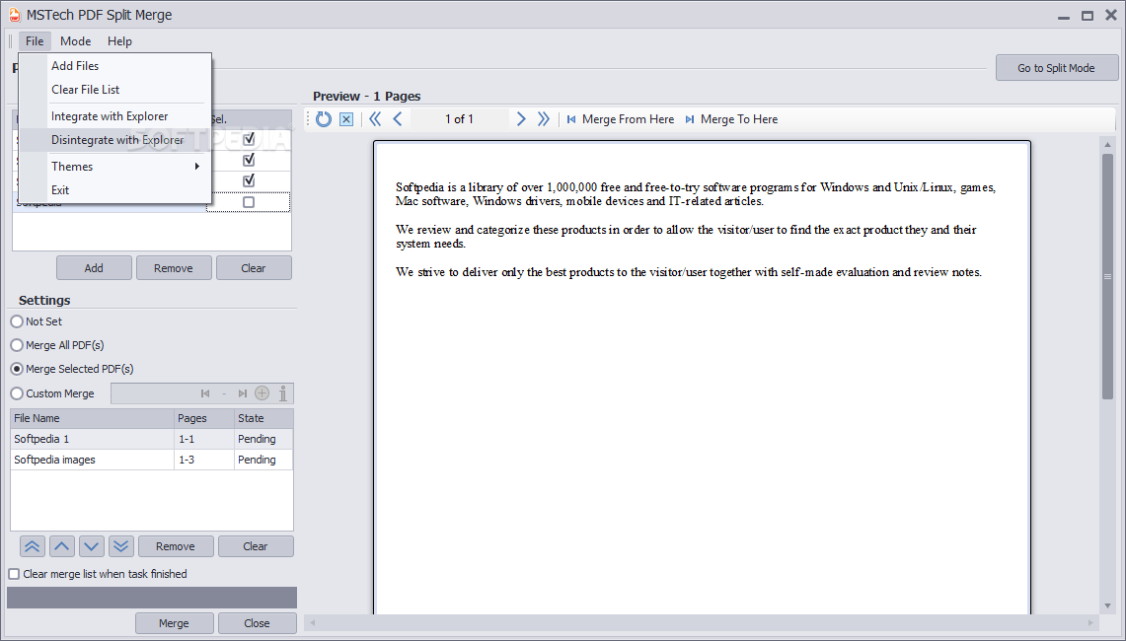
Task: Uncheck the second file's Sel. checkbox
Action: click(x=249, y=160)
